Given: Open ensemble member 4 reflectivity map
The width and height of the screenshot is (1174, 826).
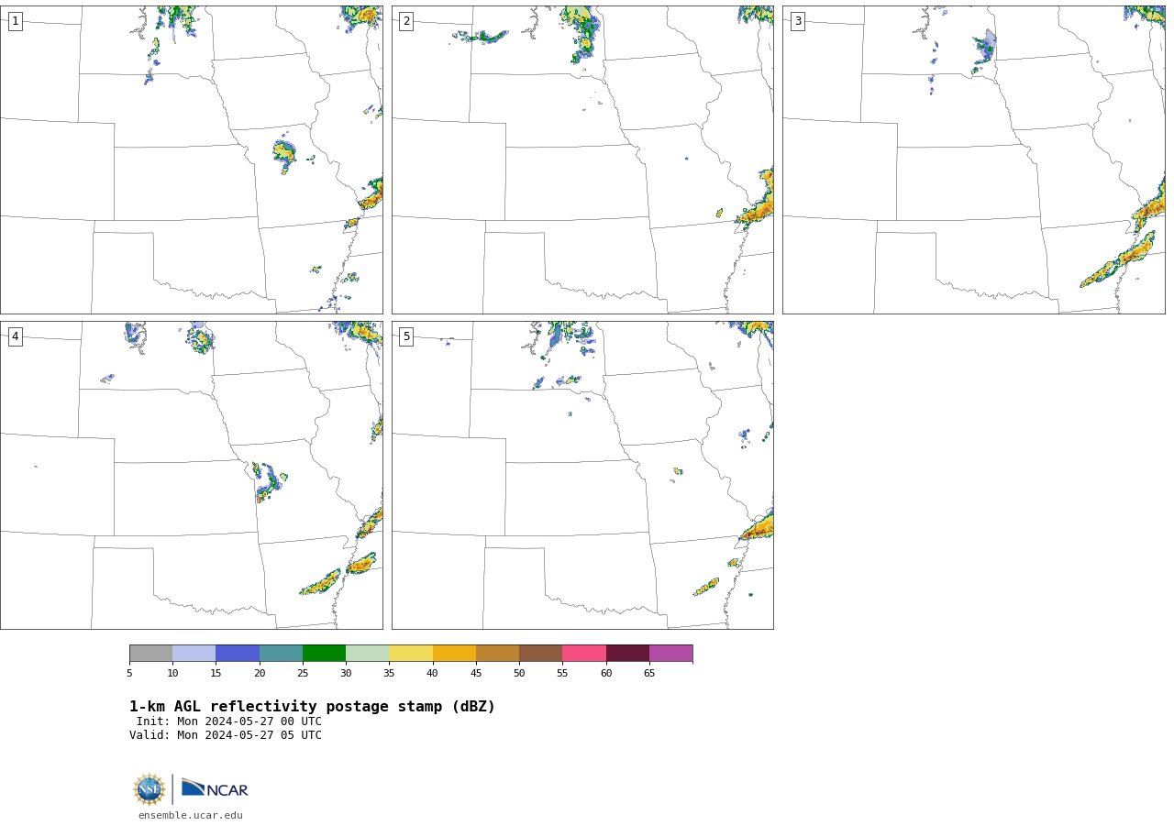Looking at the screenshot, I should coord(192,475).
